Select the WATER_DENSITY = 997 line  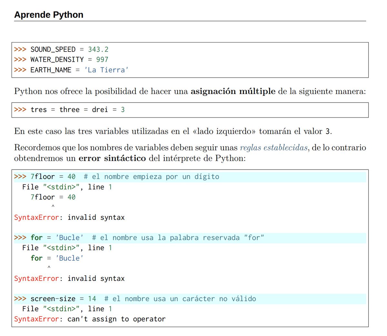(61, 60)
